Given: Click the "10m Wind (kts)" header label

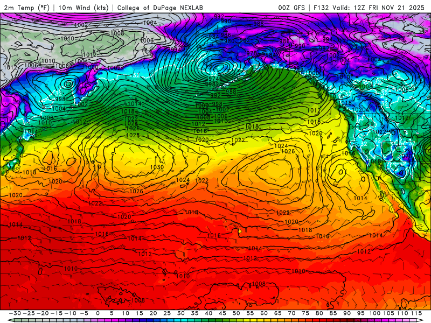Looking at the screenshot, I should 84,8.
